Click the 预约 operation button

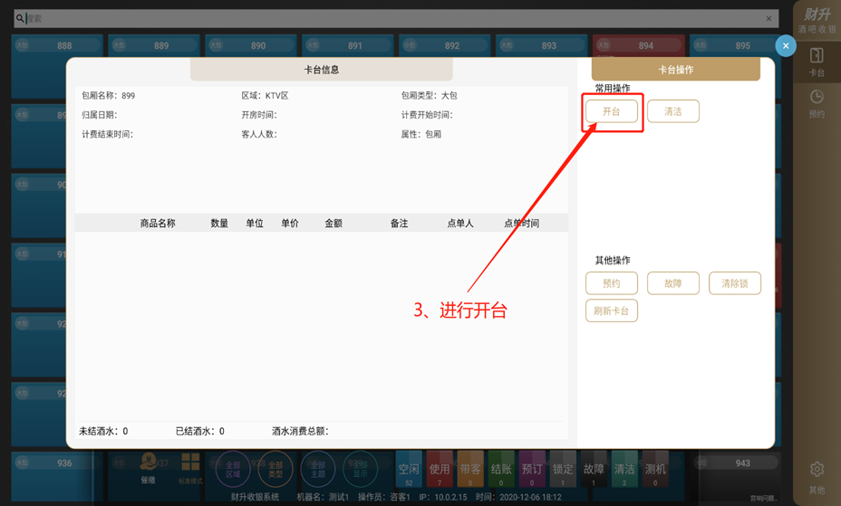pos(612,283)
